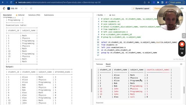Toggle the browser side panel

click(x=162, y=2)
